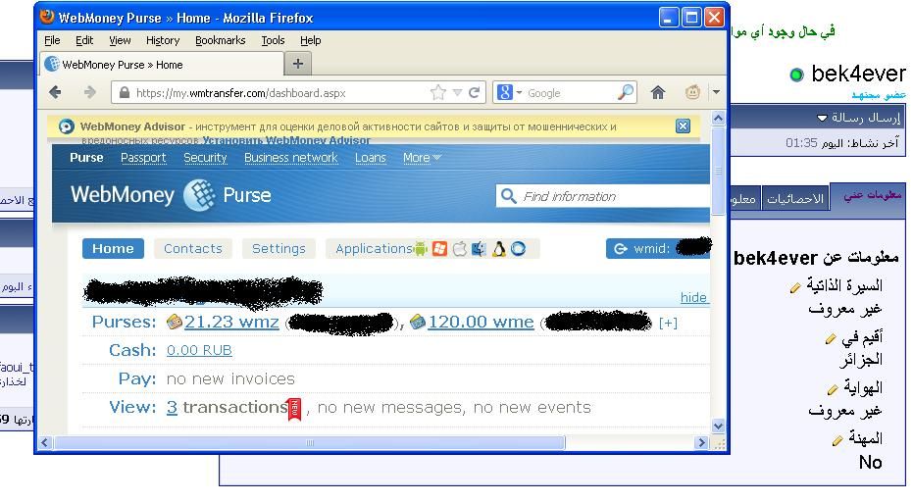Image resolution: width=913 pixels, height=502 pixels.
Task: Open the 0.00 RUB cash link
Action: pos(199,351)
